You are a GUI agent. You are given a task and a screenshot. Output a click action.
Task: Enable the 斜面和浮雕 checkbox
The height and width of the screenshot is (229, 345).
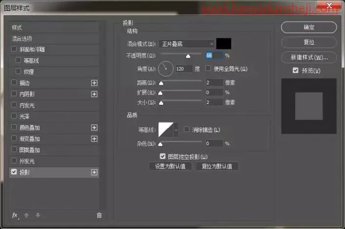tap(14, 49)
